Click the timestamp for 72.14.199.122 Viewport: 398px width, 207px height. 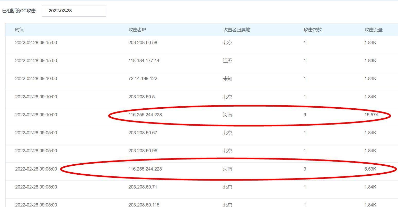36,79
